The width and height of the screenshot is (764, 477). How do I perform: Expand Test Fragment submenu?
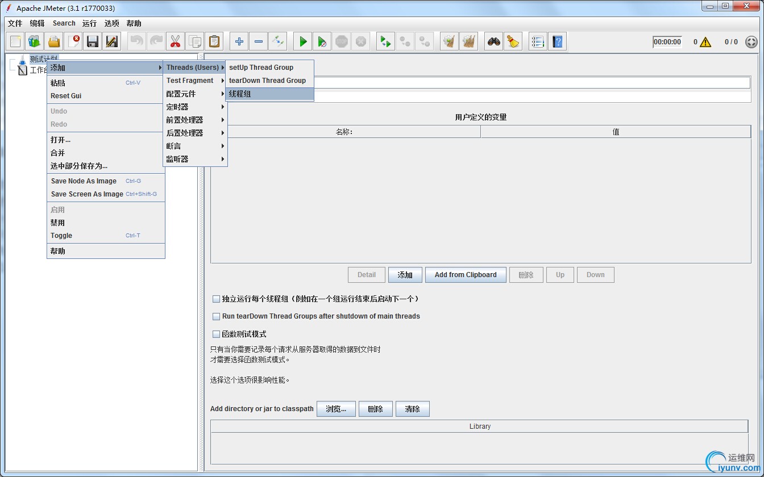tap(195, 81)
